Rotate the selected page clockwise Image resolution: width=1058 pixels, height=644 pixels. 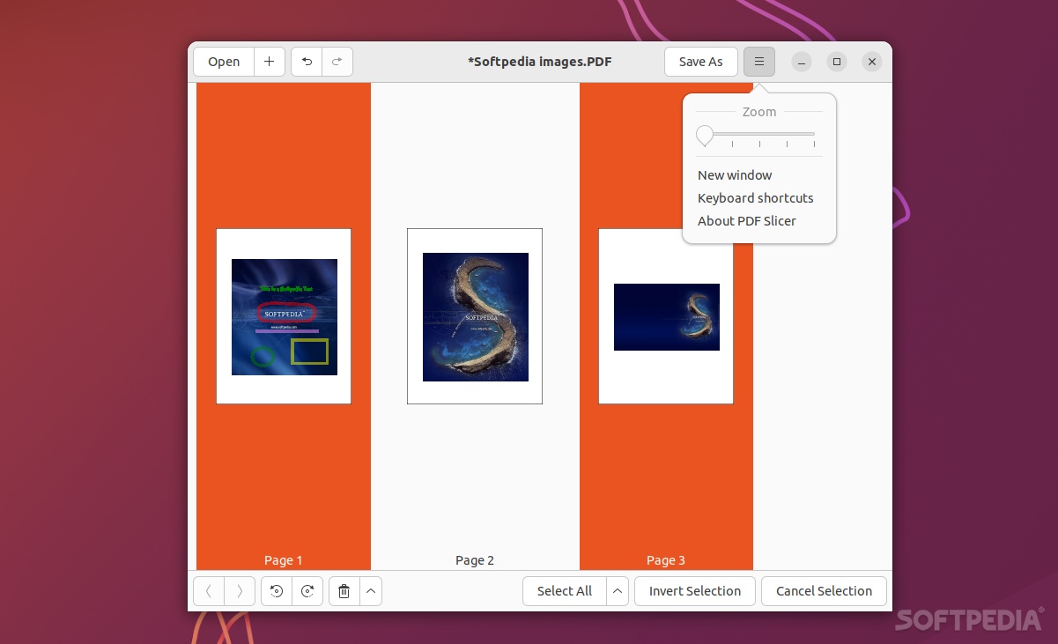coord(307,590)
